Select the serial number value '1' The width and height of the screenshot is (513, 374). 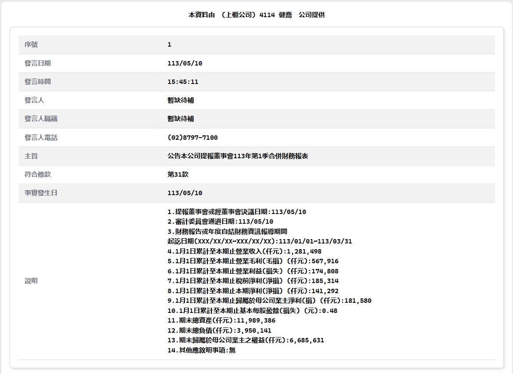(x=170, y=44)
